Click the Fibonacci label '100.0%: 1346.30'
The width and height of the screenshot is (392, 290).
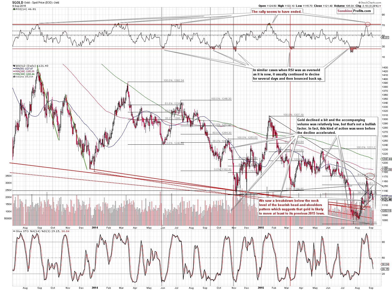(221, 99)
